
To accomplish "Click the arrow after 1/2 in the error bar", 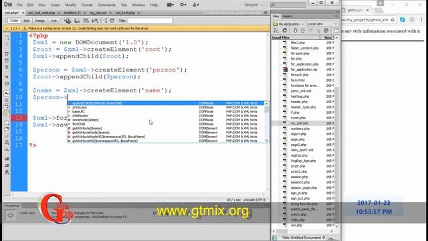I will tap(19, 28).
